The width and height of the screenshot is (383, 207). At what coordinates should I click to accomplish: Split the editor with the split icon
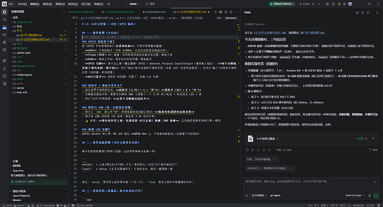click(231, 12)
